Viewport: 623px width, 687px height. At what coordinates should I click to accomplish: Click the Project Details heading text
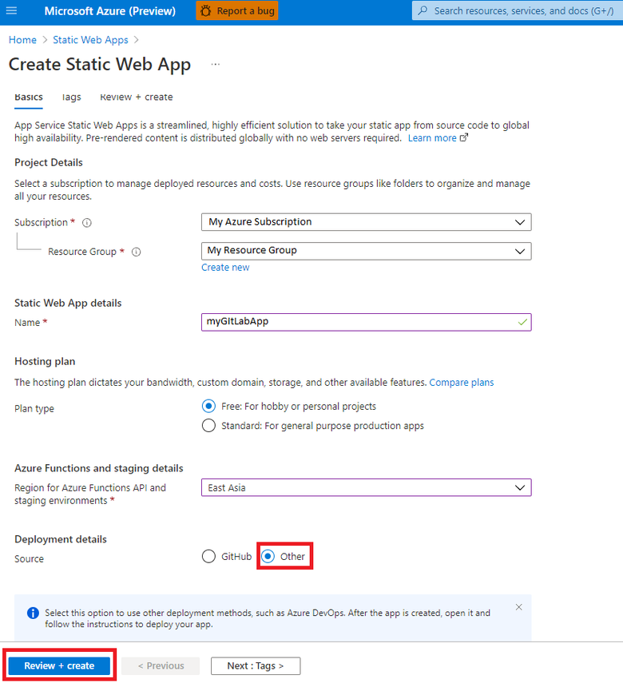49,162
